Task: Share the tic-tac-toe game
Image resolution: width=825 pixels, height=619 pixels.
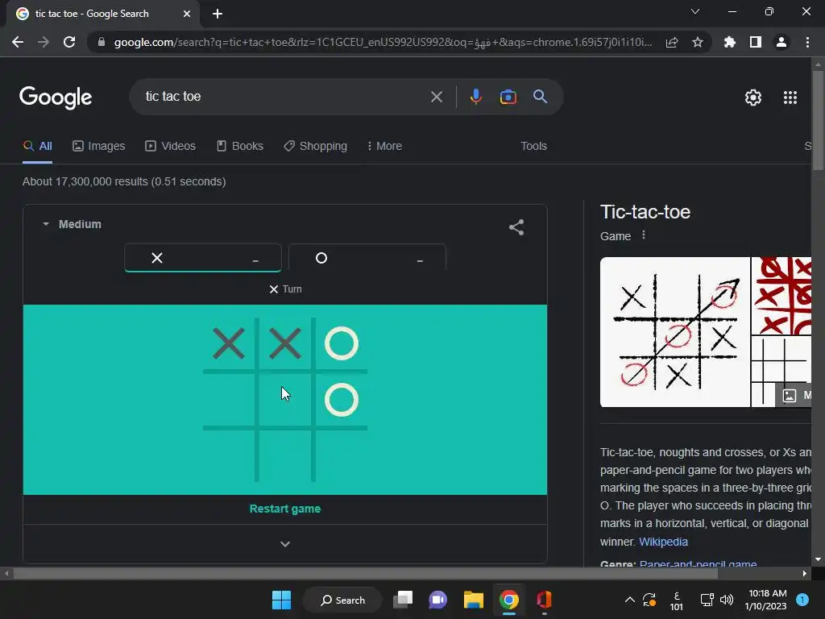Action: 516,227
